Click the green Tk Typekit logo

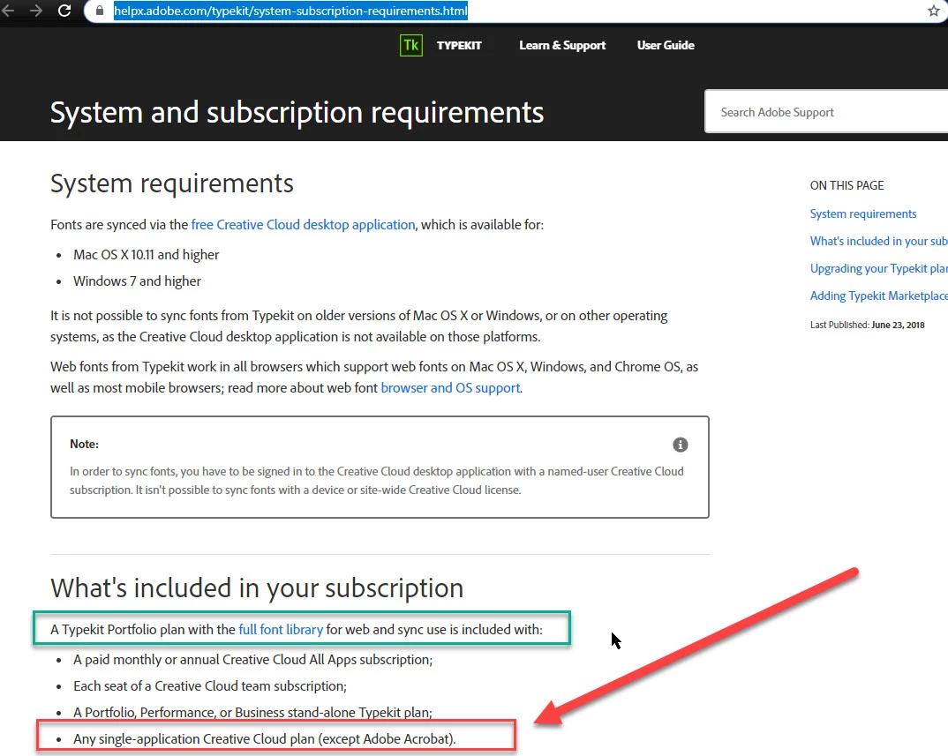411,45
